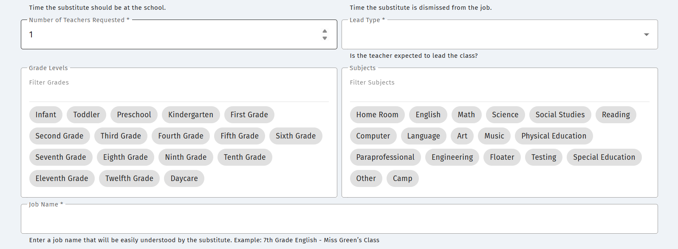Select the Home Room subject chip
Viewport: 678px width, 249px height.
pos(377,115)
